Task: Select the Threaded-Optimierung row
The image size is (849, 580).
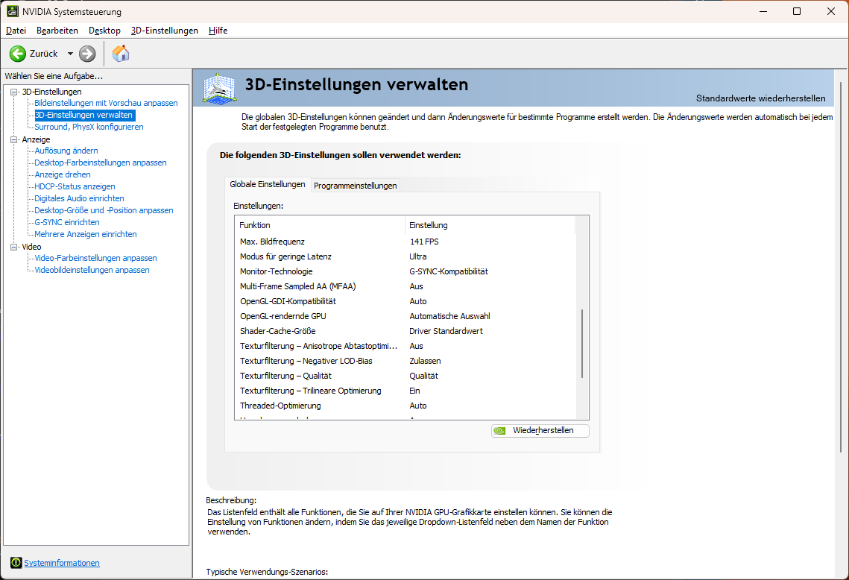Action: pyautogui.click(x=405, y=406)
